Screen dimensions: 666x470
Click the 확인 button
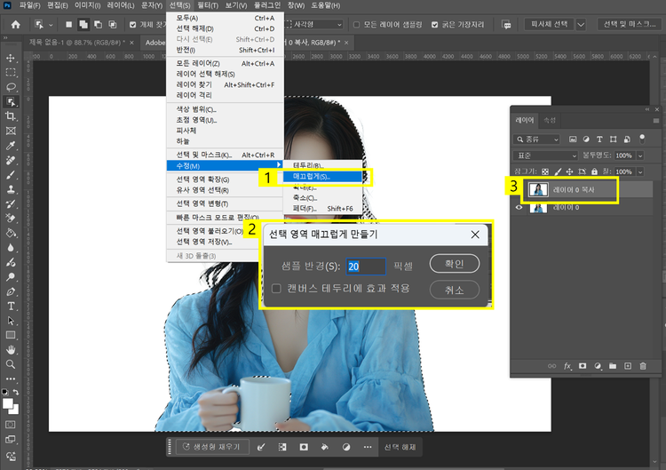point(455,264)
